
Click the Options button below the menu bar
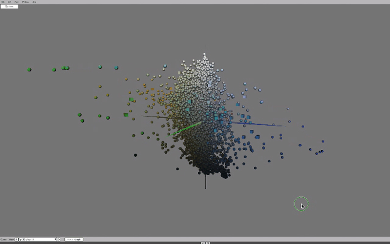click(9, 6)
